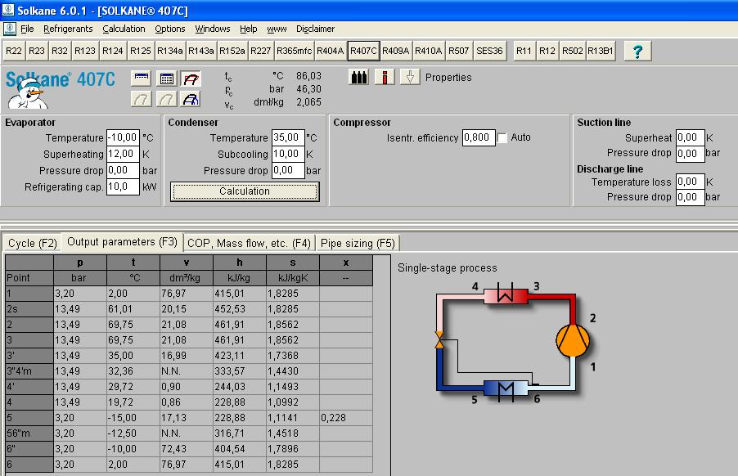Click the second greyed-out curve icon
Screen dimensions: 738x476
166,99
